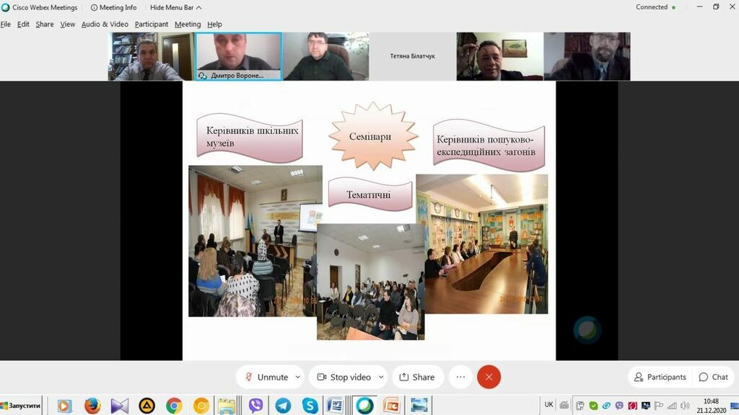
Task: Open Google Chrome from the taskbar
Action: (x=174, y=406)
